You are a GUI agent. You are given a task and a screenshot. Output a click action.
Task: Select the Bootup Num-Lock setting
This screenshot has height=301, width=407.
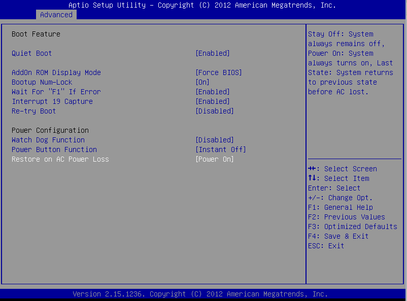coord(42,82)
